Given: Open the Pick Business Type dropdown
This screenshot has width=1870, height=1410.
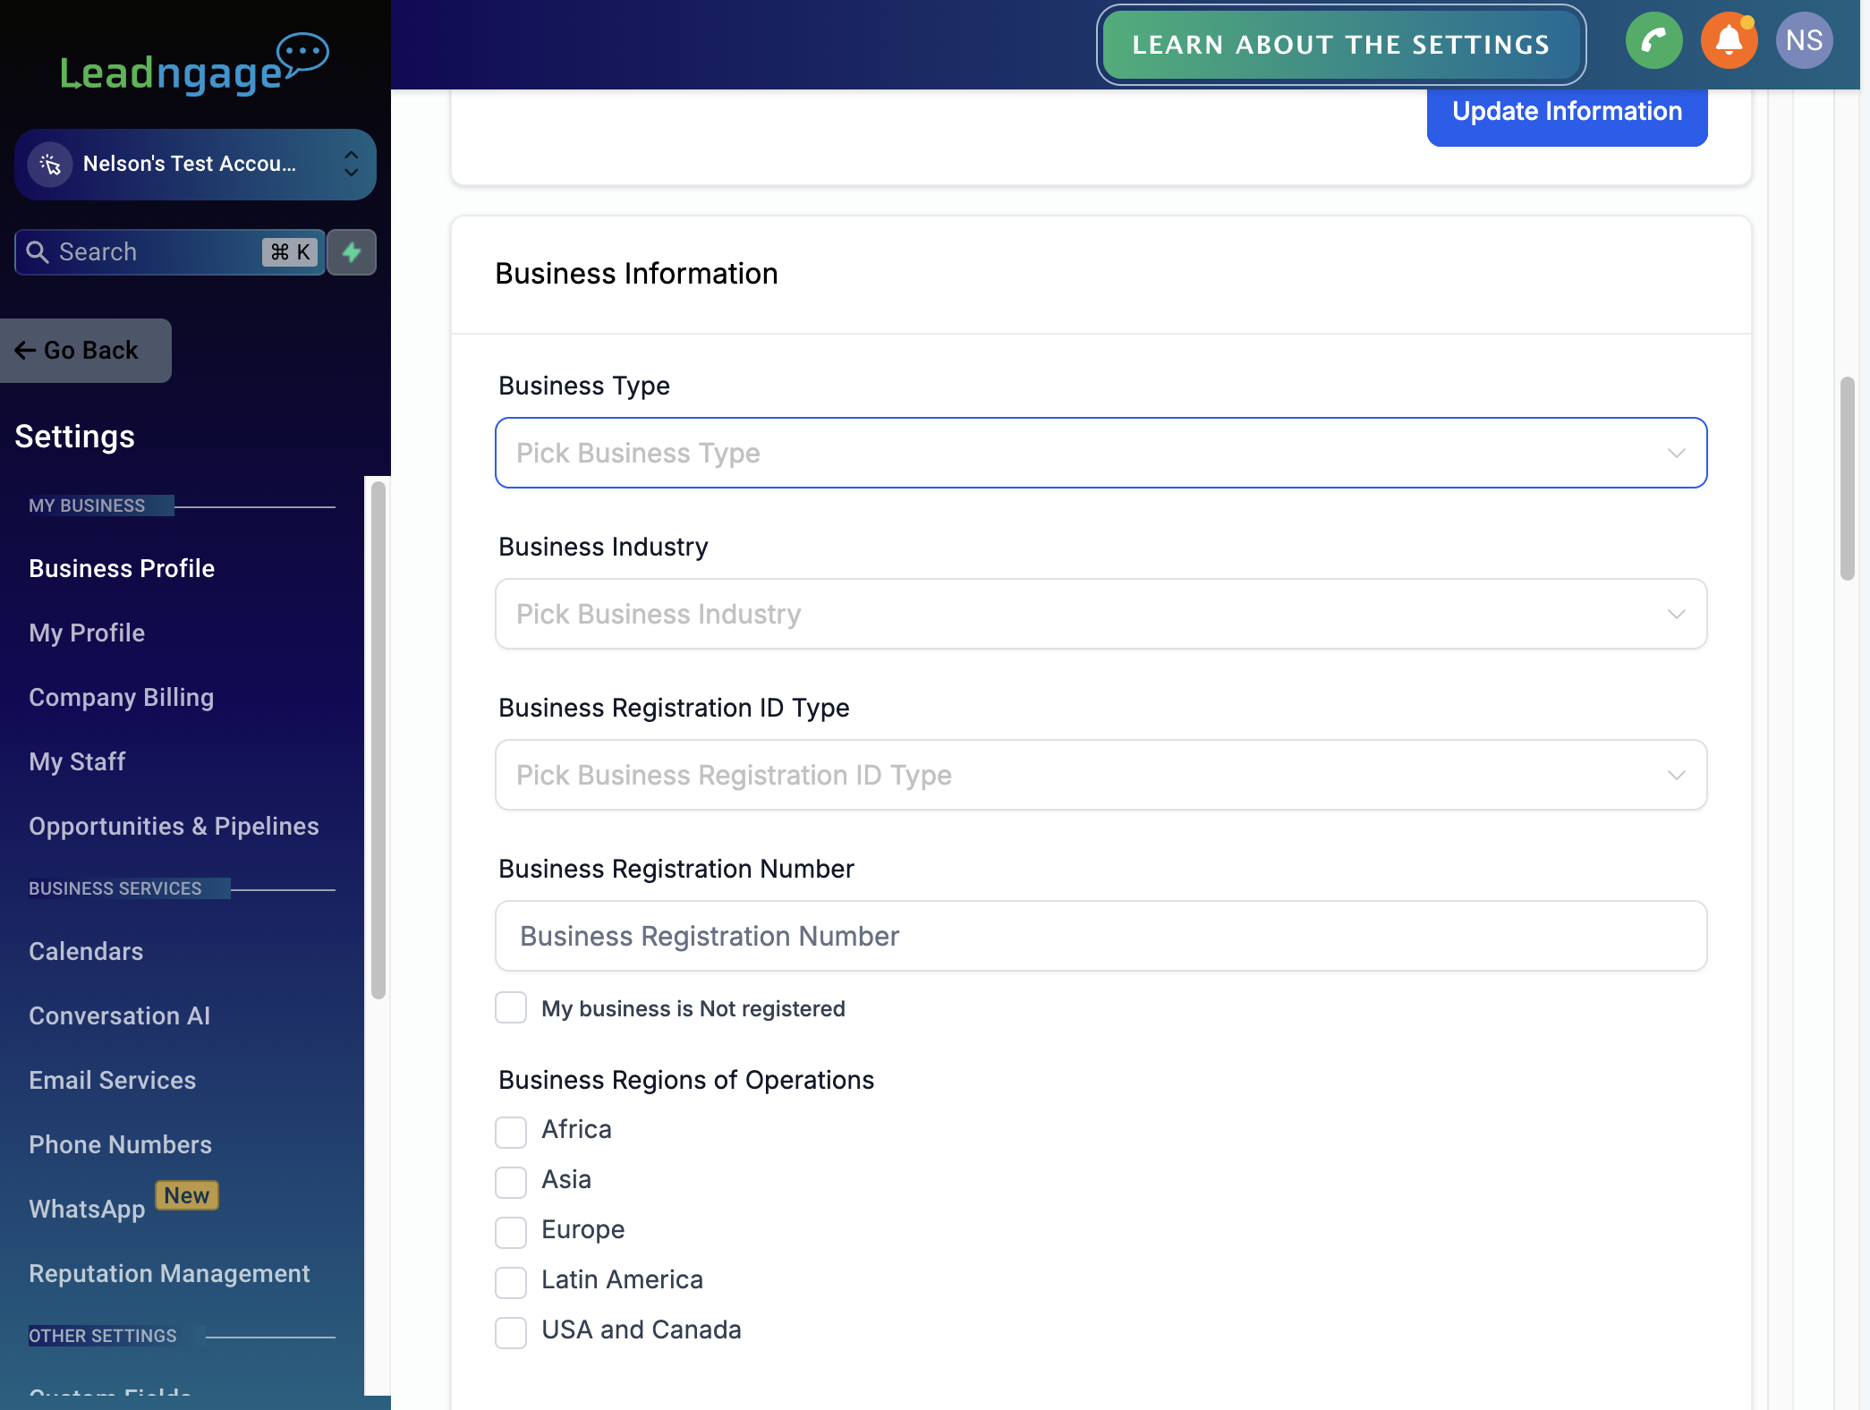Looking at the screenshot, I should 1101,453.
